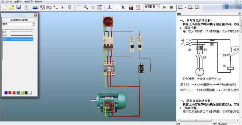Click the blue arrow pointer tool

tap(123, 7)
